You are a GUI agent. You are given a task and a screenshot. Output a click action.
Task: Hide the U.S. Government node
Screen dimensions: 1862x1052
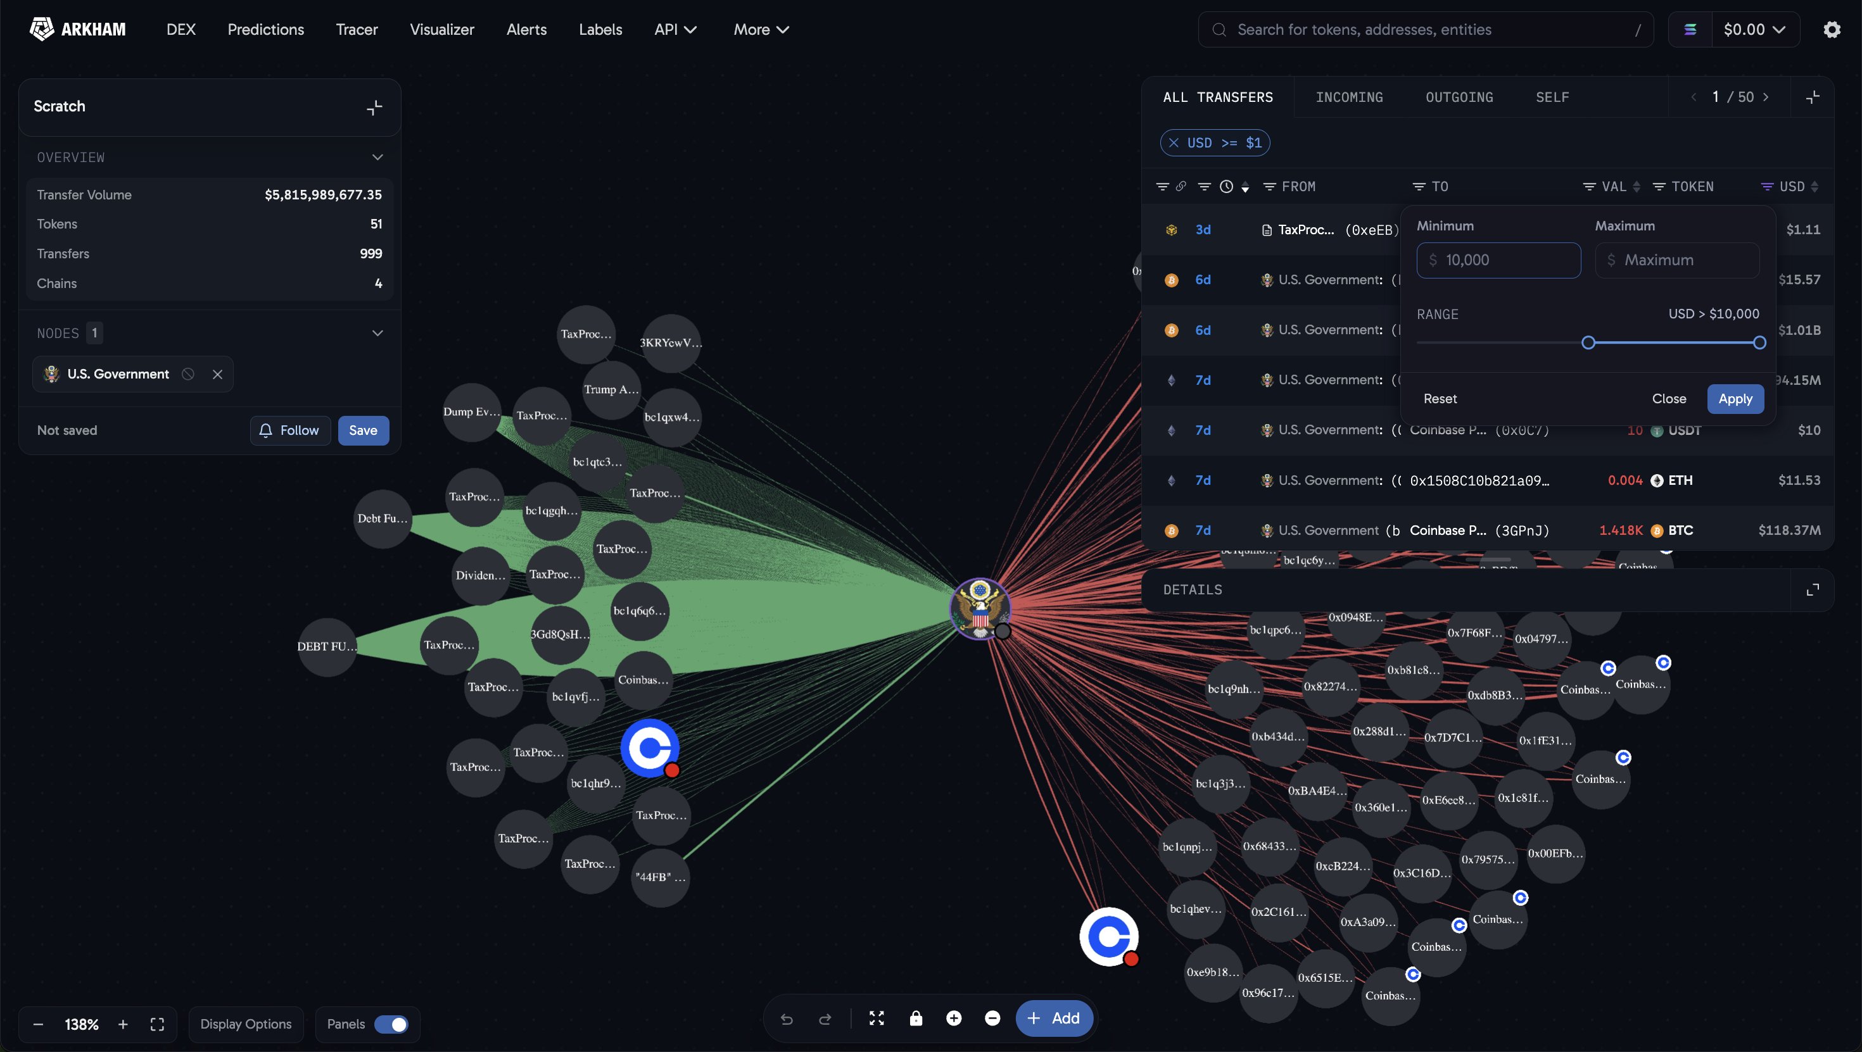tap(188, 374)
